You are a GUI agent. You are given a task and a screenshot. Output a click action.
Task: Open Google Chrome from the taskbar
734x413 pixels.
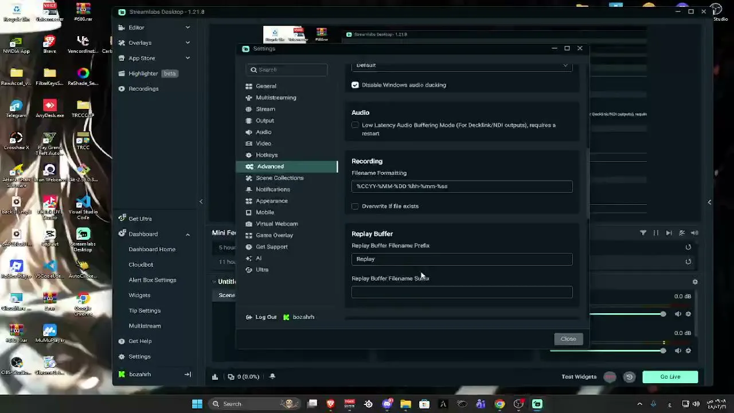499,404
